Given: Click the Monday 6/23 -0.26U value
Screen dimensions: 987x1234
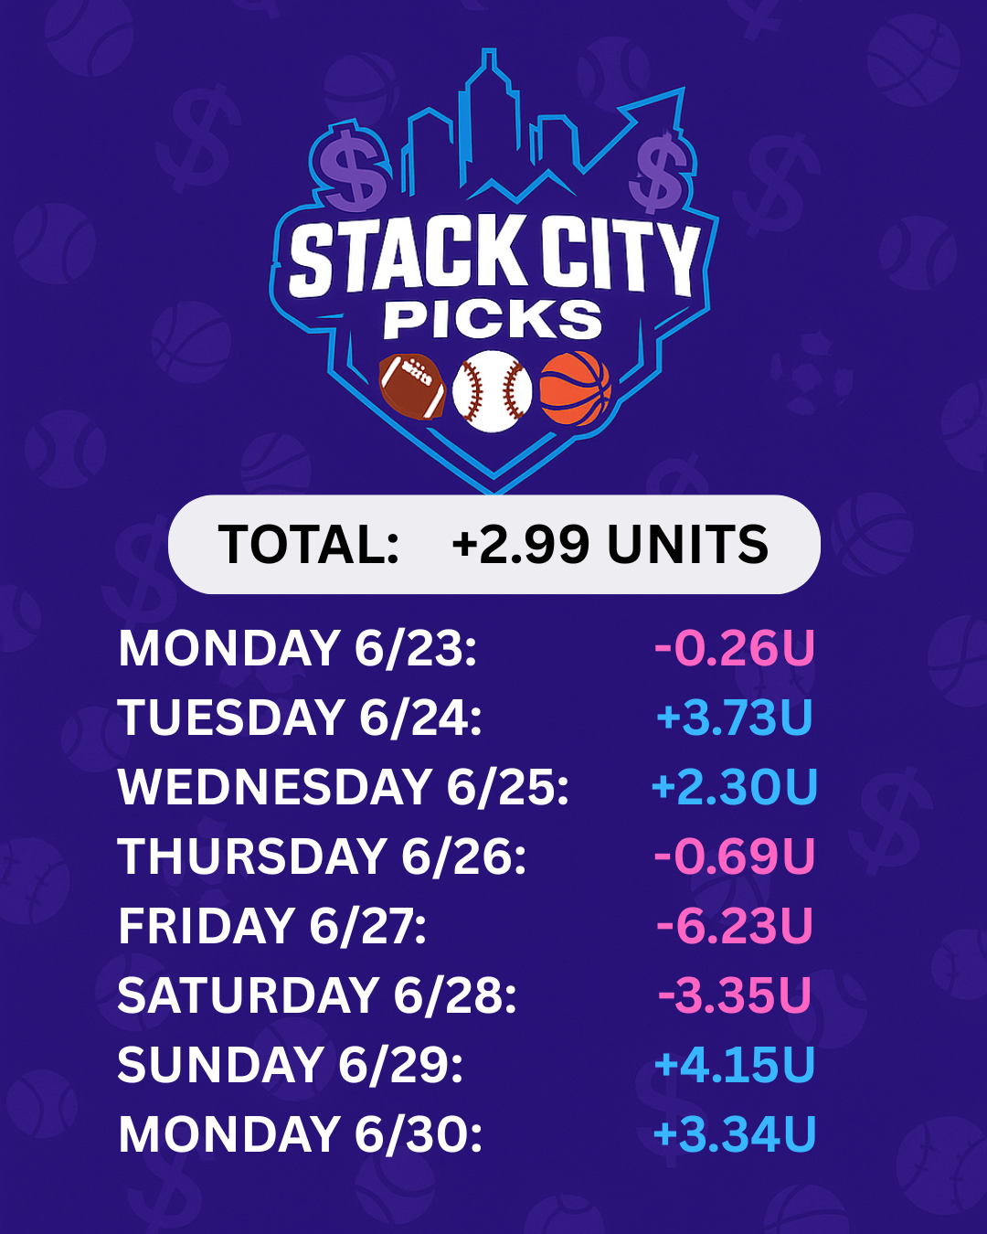Looking at the screenshot, I should pyautogui.click(x=735, y=648).
